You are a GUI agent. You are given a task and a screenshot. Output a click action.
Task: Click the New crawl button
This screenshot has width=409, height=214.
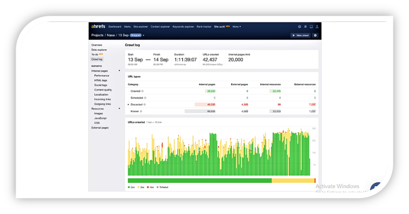(x=300, y=35)
